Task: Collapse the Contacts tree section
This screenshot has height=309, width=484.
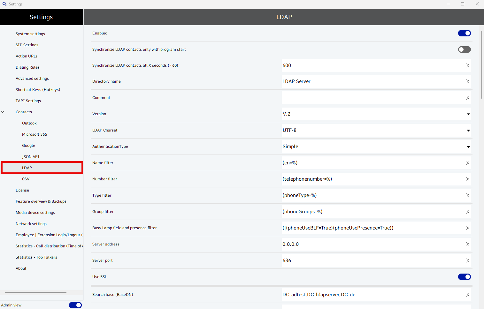Action: click(3, 112)
